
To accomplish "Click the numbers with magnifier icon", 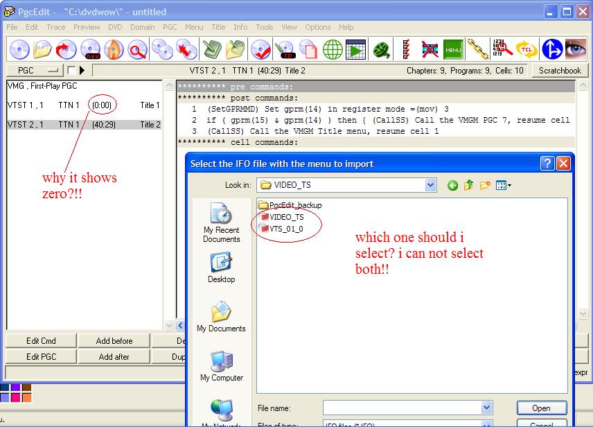I will [502, 48].
